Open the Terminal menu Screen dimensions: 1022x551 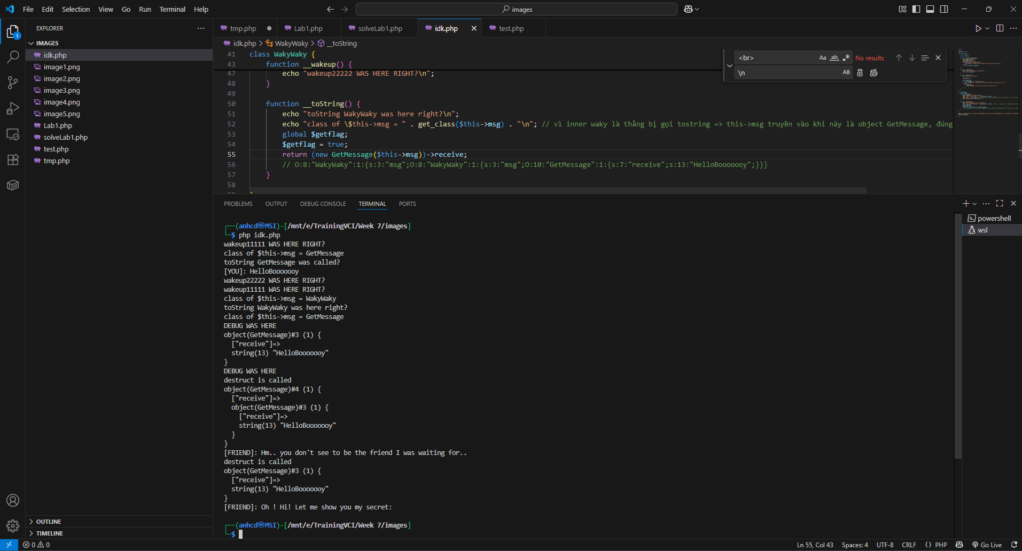pos(172,9)
